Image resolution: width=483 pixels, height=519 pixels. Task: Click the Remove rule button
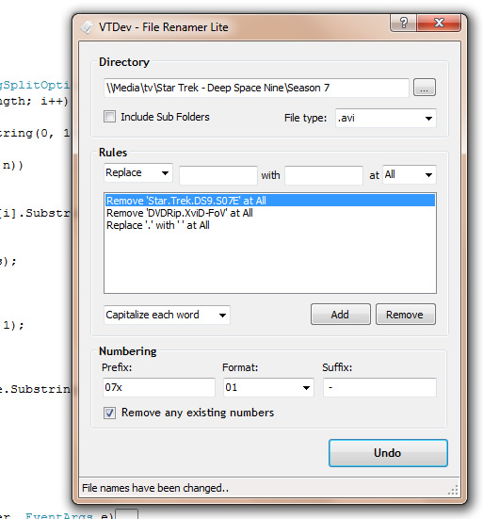[x=405, y=315]
